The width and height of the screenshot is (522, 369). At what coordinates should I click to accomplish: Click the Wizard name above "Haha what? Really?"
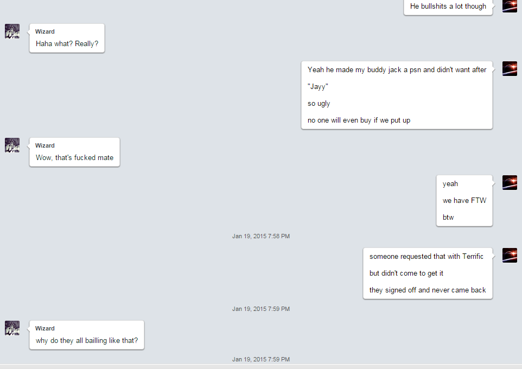coord(45,31)
